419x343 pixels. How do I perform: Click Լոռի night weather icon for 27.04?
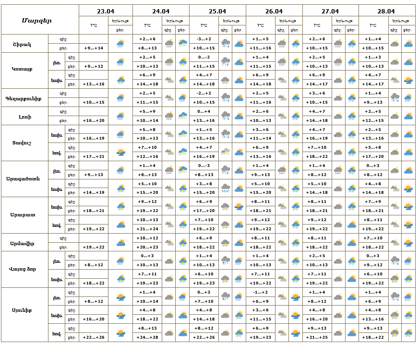338,116
